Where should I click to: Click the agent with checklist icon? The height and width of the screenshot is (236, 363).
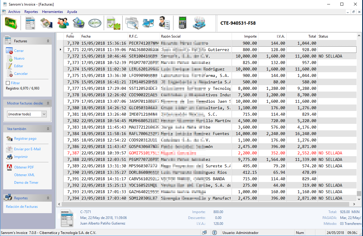[164, 23]
